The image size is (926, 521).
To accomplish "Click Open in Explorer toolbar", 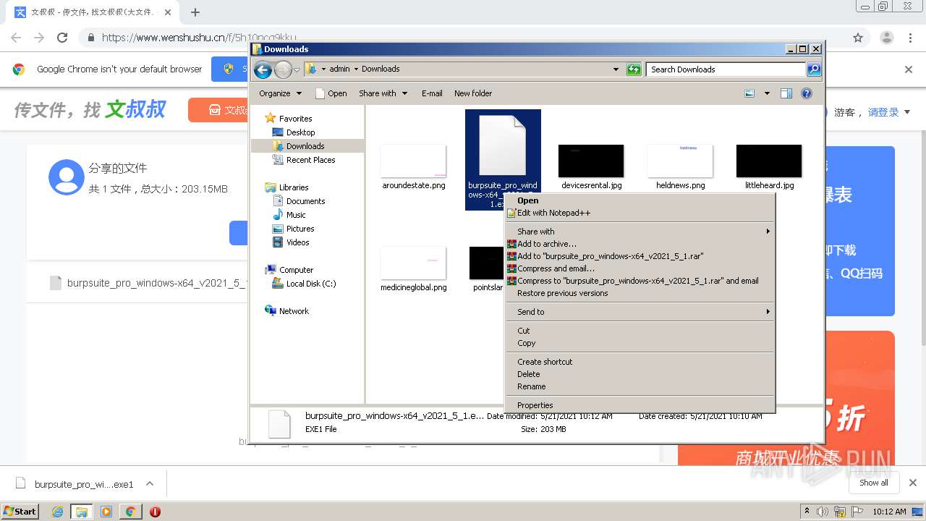I will tap(331, 93).
